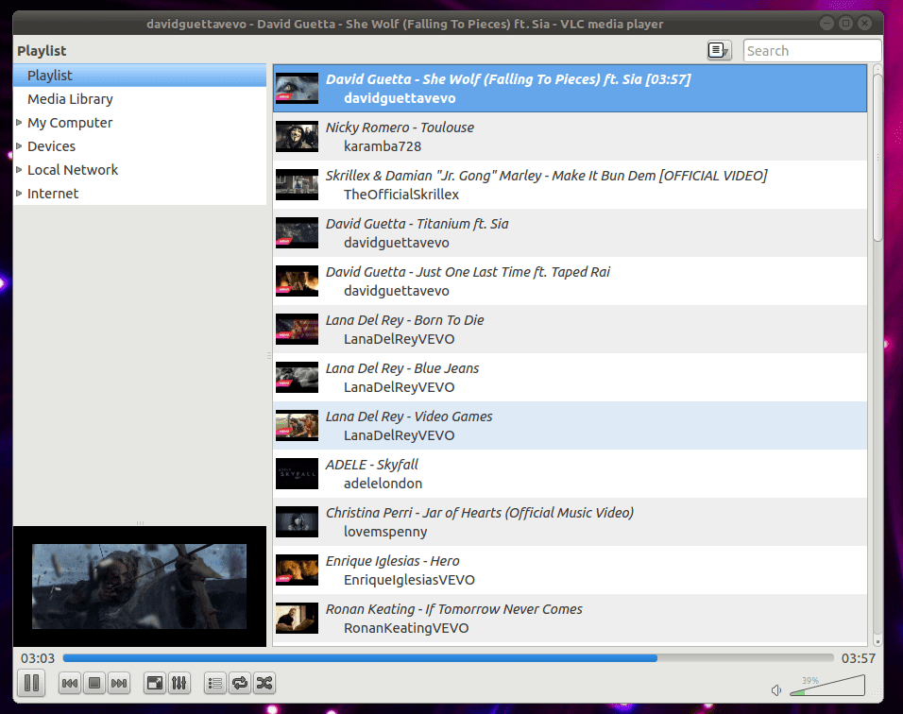Toggle fullscreen video icon

155,684
